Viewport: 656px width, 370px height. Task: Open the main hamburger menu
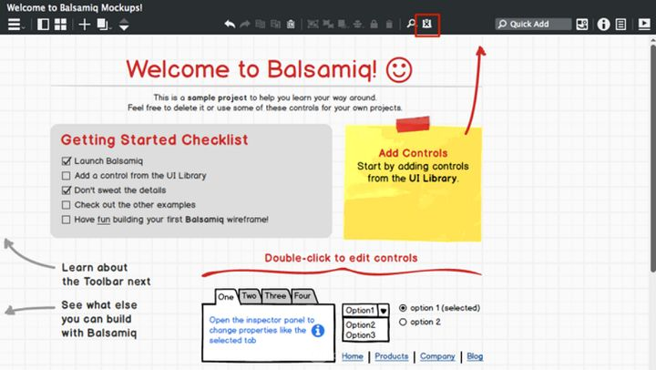(14, 25)
